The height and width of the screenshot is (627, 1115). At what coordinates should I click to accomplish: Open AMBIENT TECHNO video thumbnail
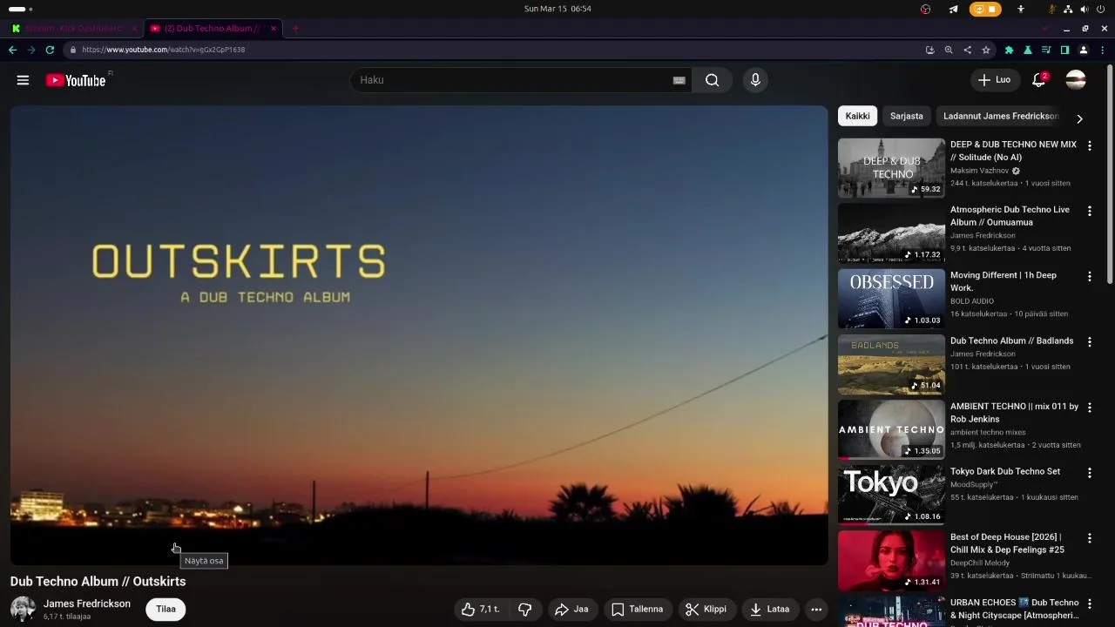pyautogui.click(x=891, y=429)
